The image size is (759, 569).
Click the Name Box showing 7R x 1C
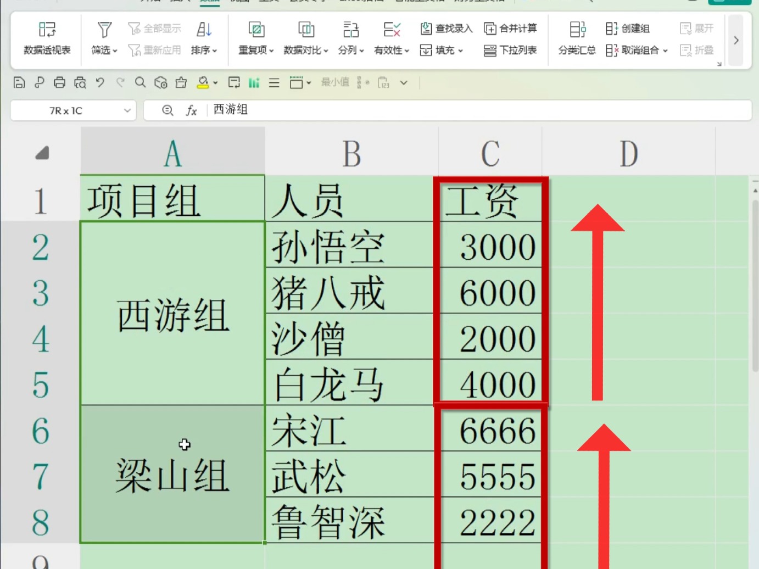click(x=66, y=110)
